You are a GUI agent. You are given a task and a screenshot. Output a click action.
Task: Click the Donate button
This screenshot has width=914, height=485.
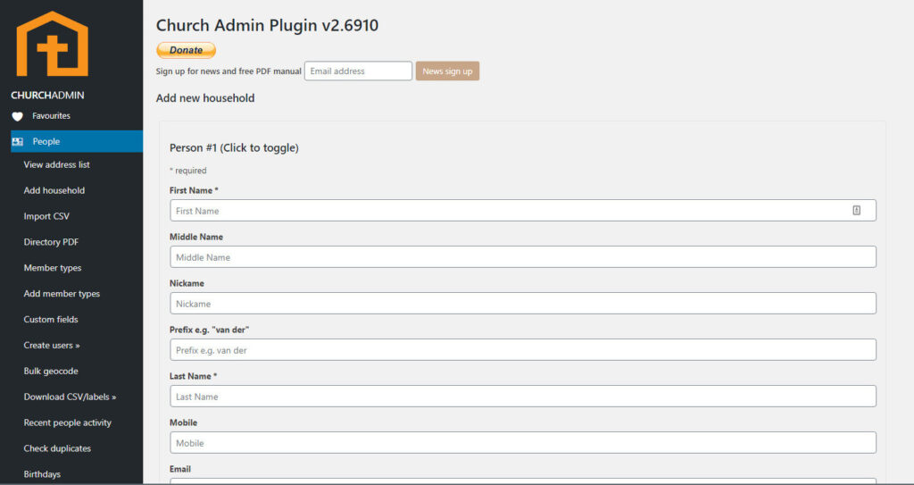tap(186, 50)
